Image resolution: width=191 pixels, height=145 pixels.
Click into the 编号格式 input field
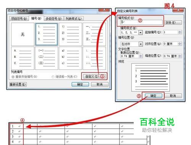point(141,22)
